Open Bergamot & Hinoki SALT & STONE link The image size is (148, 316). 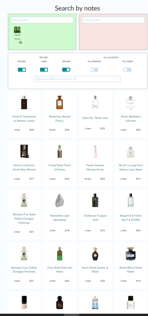(x=131, y=218)
